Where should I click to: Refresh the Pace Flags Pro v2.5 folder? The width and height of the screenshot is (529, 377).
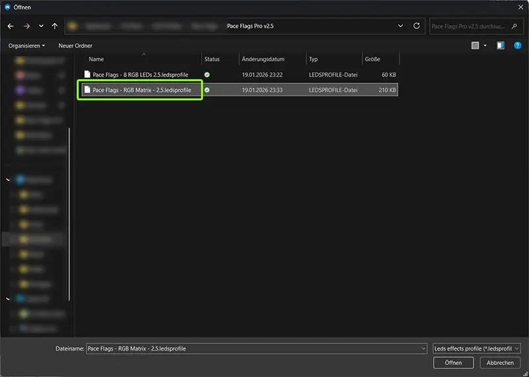[x=417, y=26]
